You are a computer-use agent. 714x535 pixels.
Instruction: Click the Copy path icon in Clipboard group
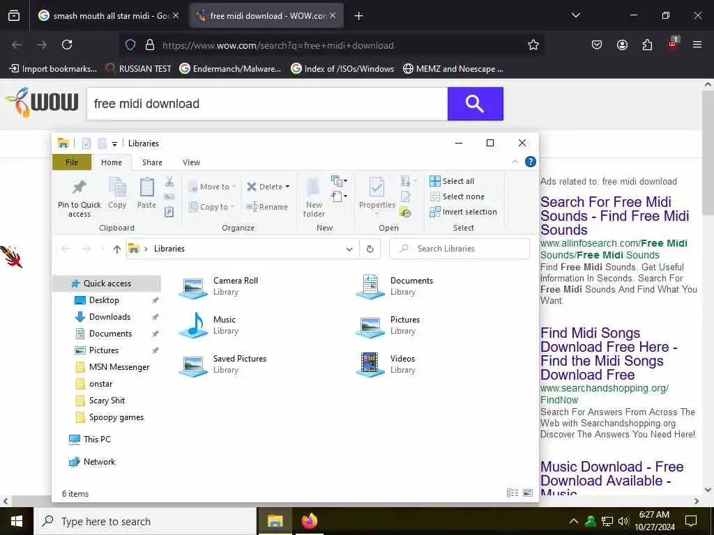coord(169,197)
